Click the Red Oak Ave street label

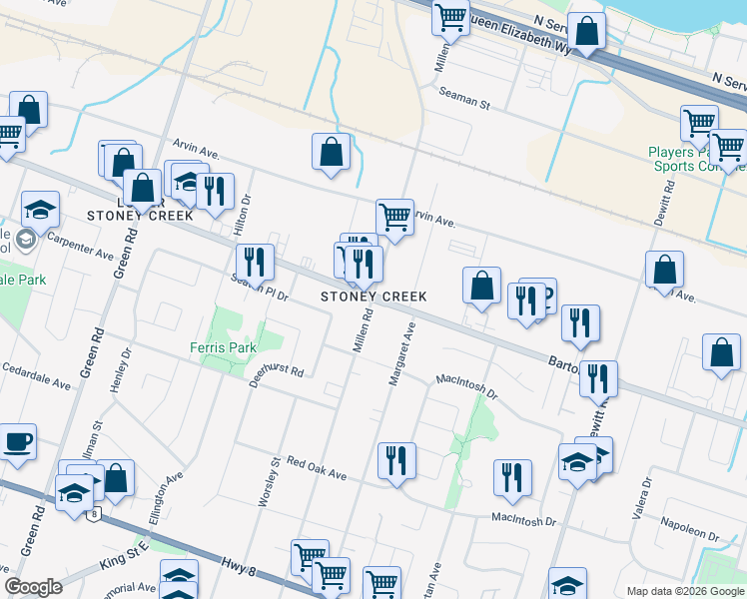(x=317, y=467)
